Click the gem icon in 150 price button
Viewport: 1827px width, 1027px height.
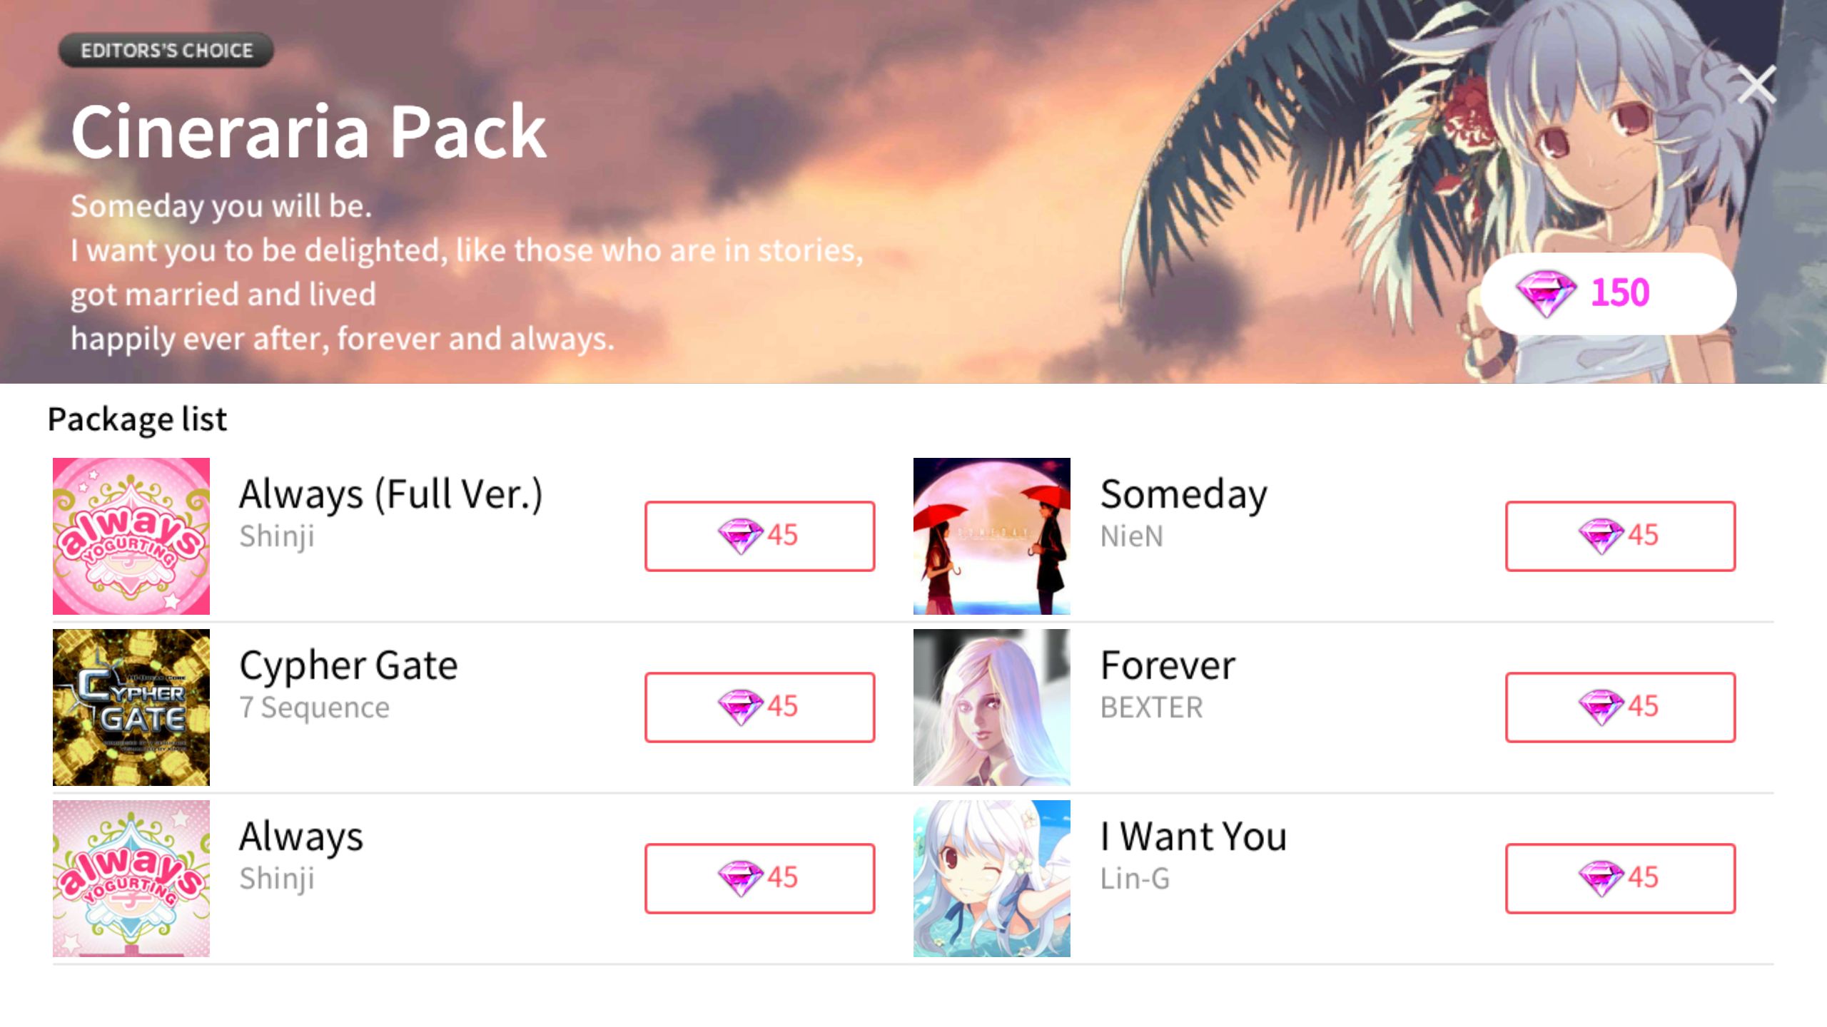point(1545,294)
